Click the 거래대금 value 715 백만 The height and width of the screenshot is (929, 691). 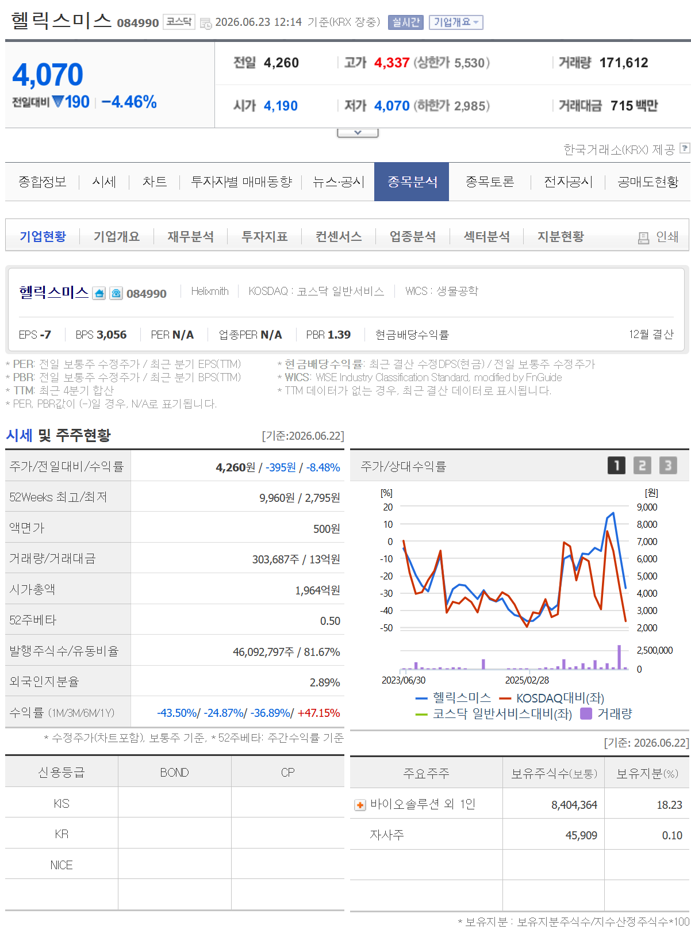tap(634, 106)
